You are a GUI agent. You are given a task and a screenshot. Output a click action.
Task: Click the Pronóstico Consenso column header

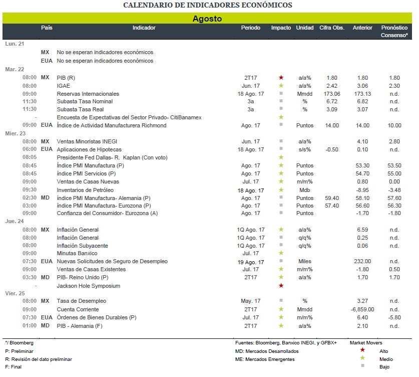coord(394,32)
